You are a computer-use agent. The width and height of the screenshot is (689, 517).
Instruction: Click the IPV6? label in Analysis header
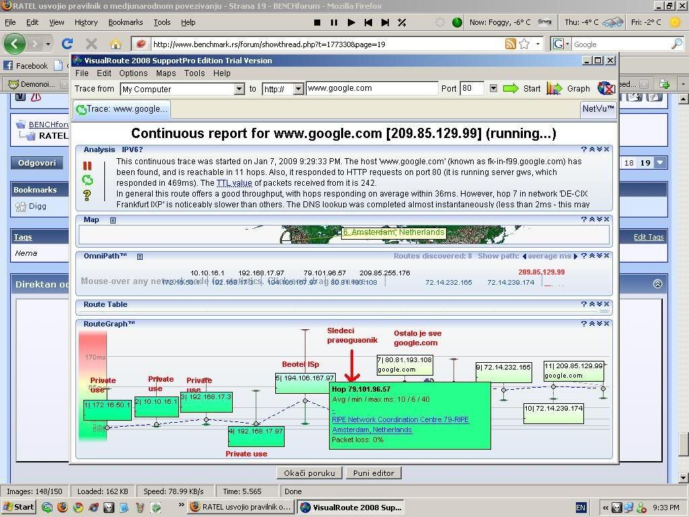click(x=133, y=149)
